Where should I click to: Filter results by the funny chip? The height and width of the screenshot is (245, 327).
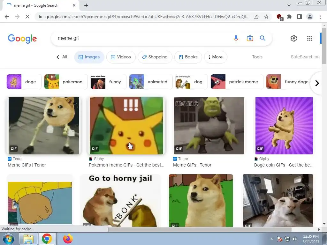pyautogui.click(x=108, y=82)
